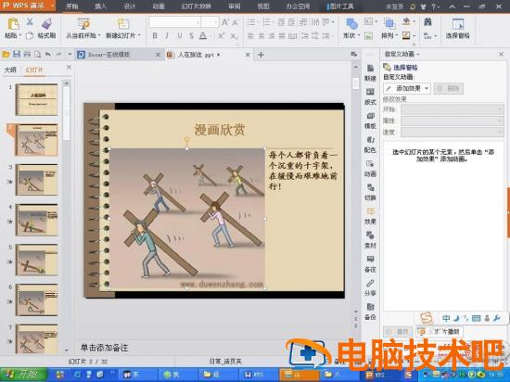
Task: Toggle bulleted list formatting
Action: point(251,22)
